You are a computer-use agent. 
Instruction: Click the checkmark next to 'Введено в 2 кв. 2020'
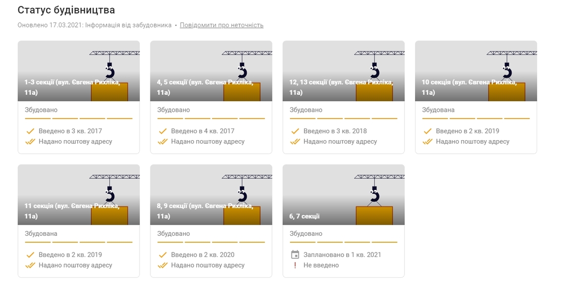click(x=163, y=254)
